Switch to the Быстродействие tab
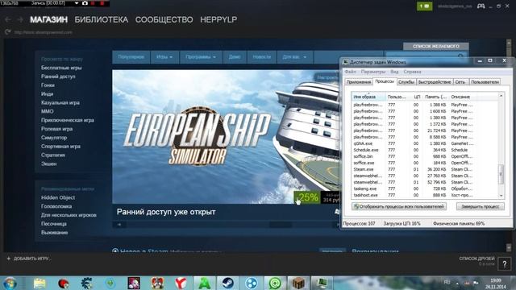This screenshot has width=516, height=290. (435, 82)
